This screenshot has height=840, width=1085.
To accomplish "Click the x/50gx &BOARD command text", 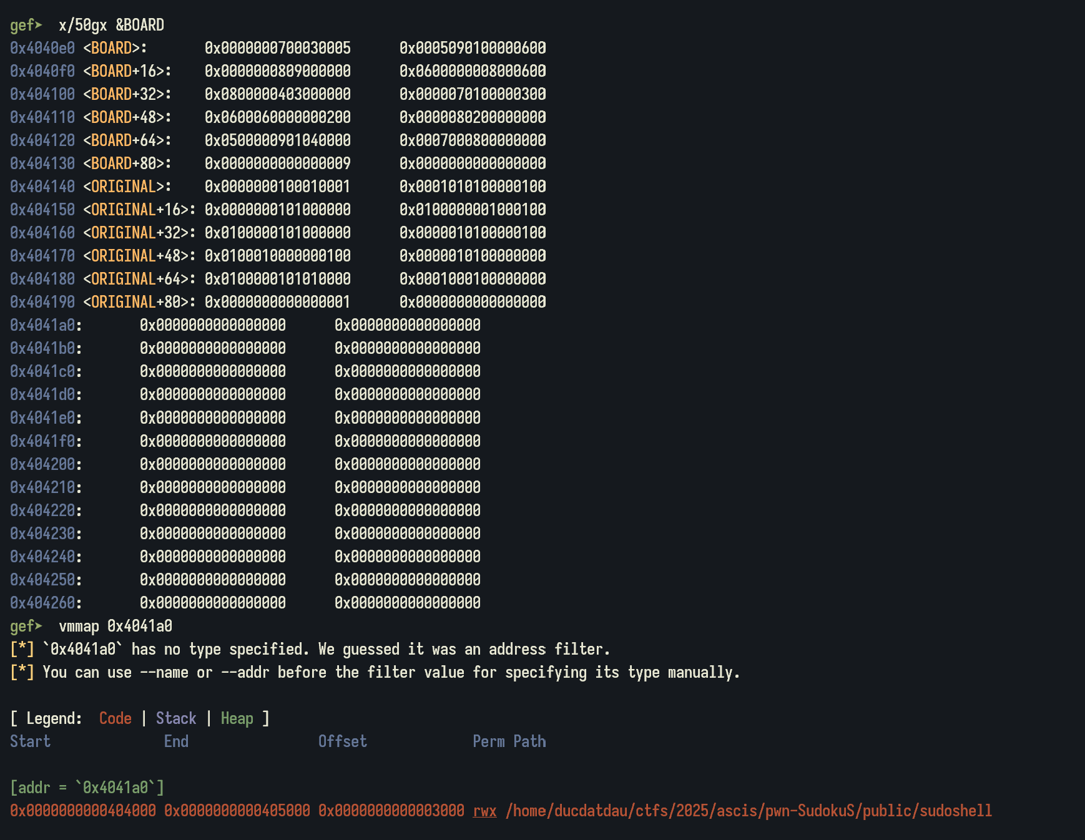I will tap(111, 25).
